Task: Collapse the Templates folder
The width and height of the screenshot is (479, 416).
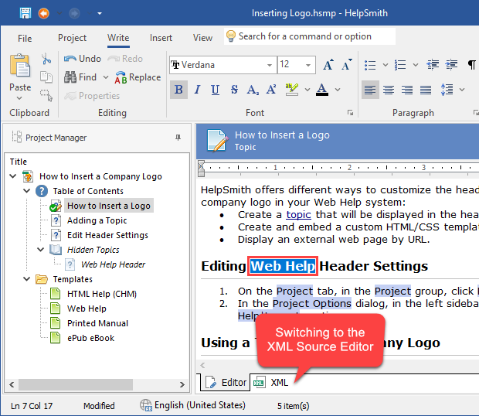Action: [27, 279]
